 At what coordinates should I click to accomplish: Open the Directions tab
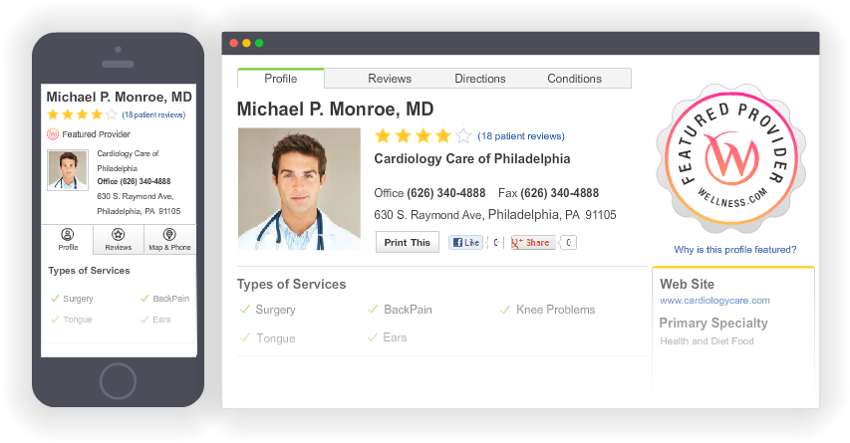tap(479, 79)
